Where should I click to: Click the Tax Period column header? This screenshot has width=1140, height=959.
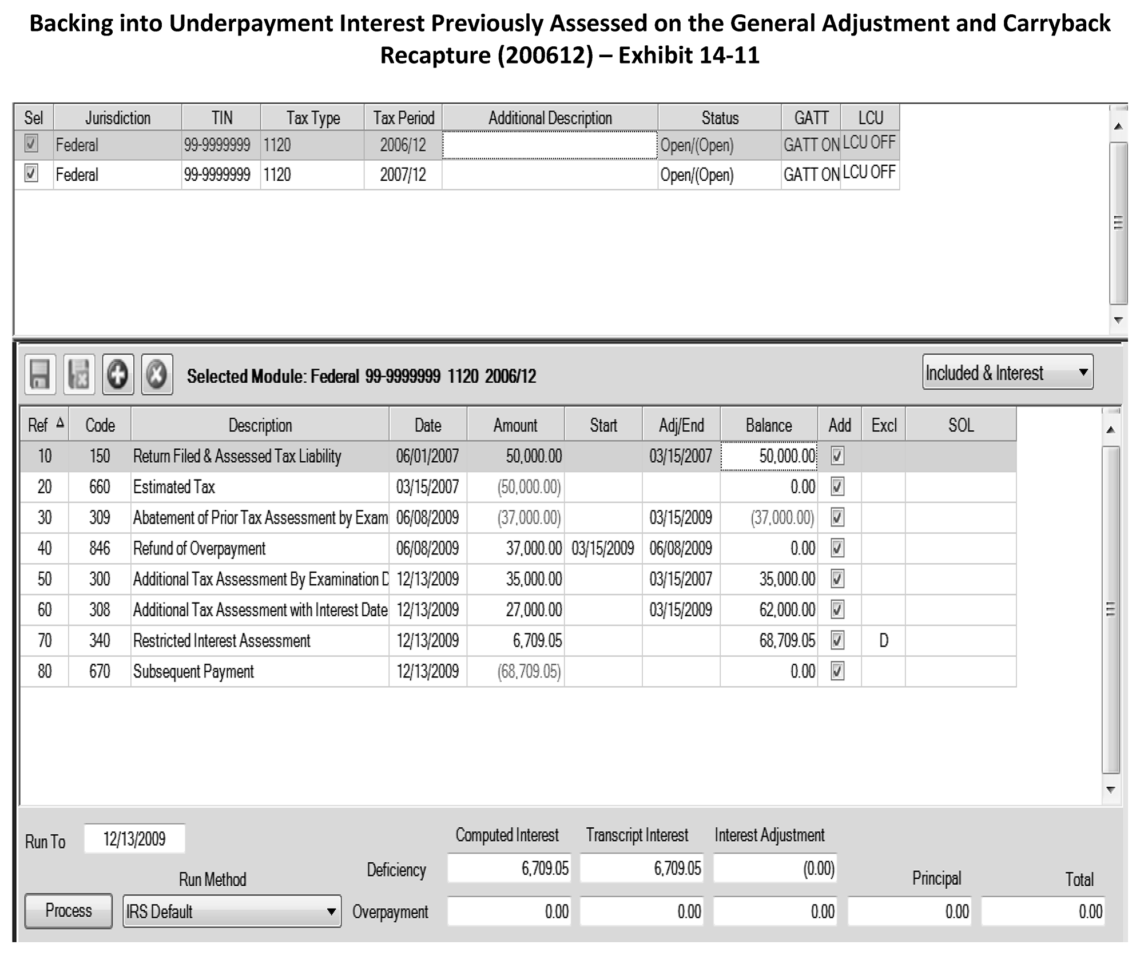tap(403, 118)
